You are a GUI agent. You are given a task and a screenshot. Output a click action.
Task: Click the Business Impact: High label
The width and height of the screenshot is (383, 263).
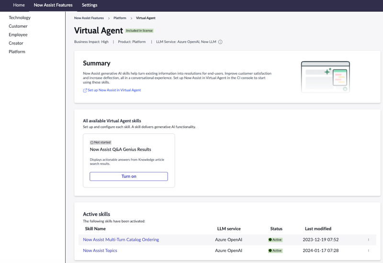pos(91,42)
